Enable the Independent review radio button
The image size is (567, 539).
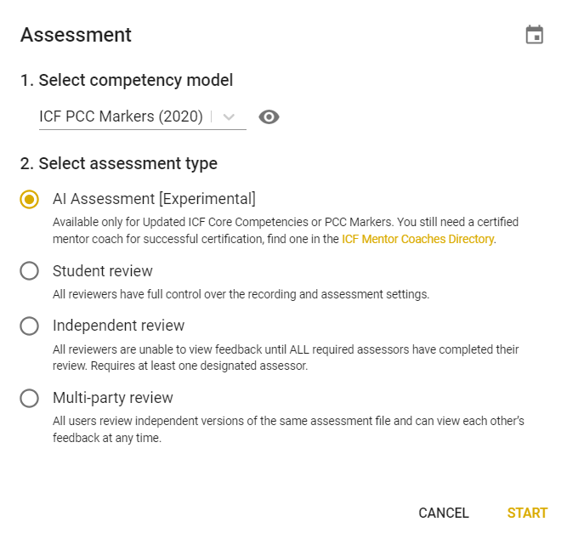click(x=30, y=326)
